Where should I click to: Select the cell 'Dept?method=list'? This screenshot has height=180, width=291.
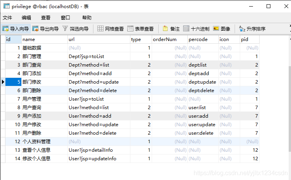[x=99, y=65]
